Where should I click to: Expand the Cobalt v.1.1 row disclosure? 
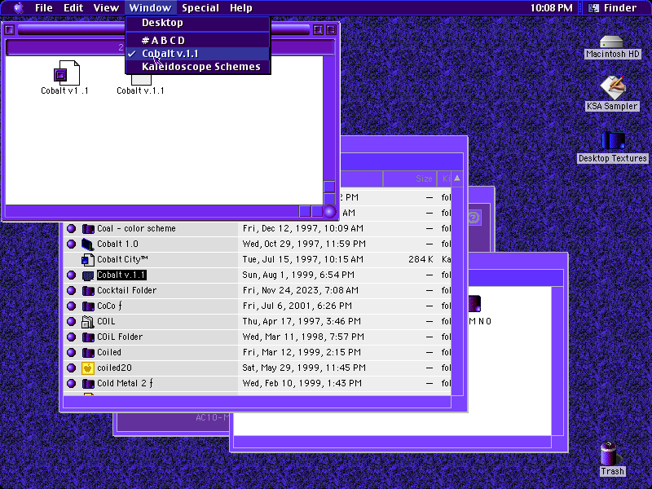pyautogui.click(x=71, y=275)
